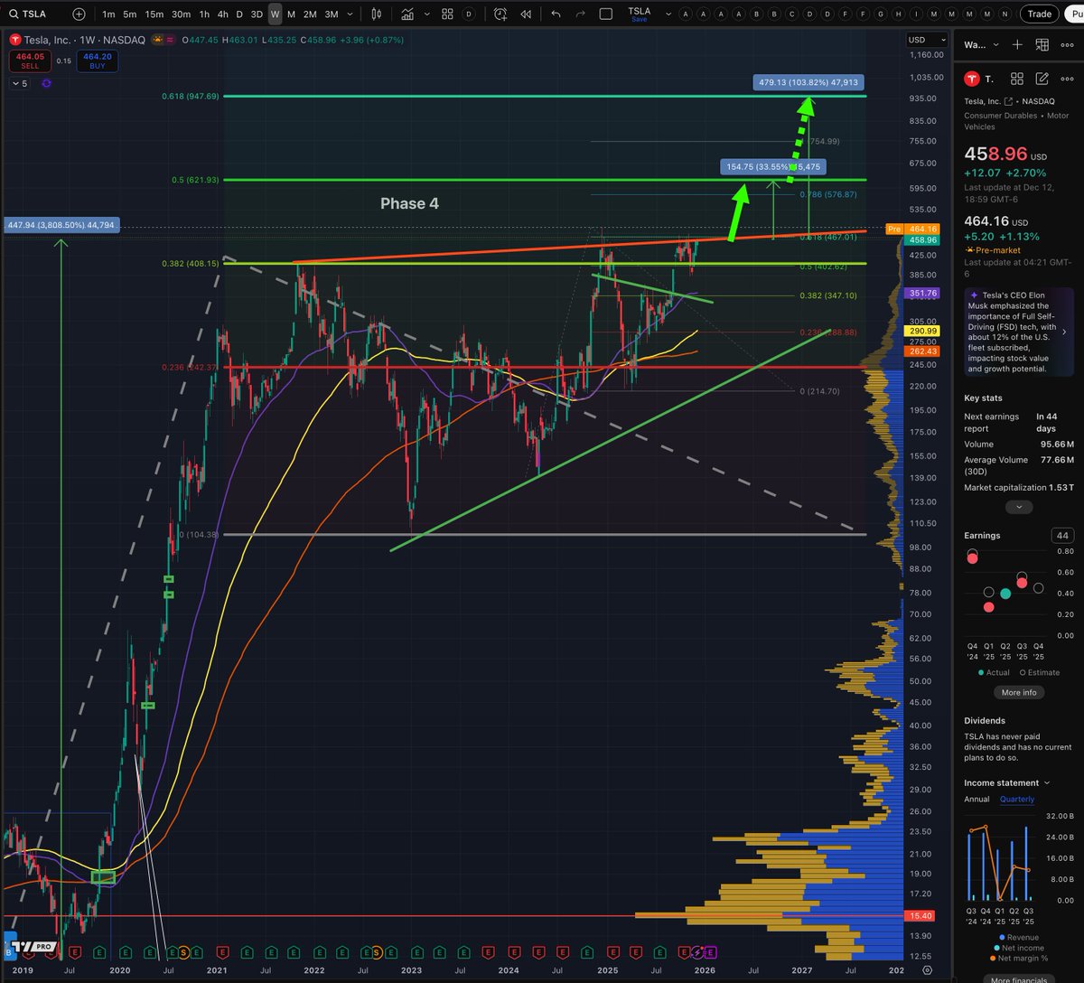Image resolution: width=1084 pixels, height=983 pixels.
Task: Create an alert with the alarm clock icon
Action: pos(500,14)
